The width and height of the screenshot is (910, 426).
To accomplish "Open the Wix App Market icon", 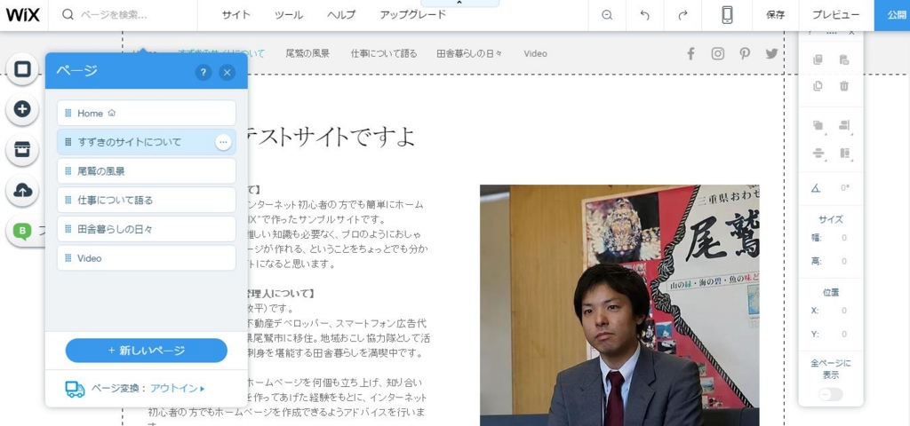I will [22, 149].
